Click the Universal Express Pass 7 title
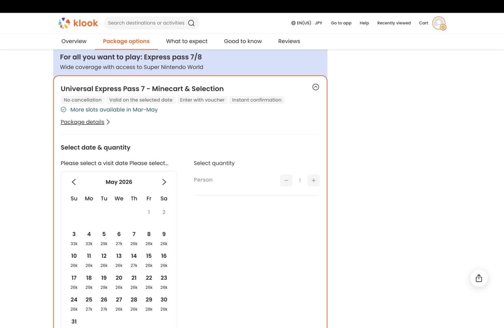This screenshot has height=328, width=504. 142,89
